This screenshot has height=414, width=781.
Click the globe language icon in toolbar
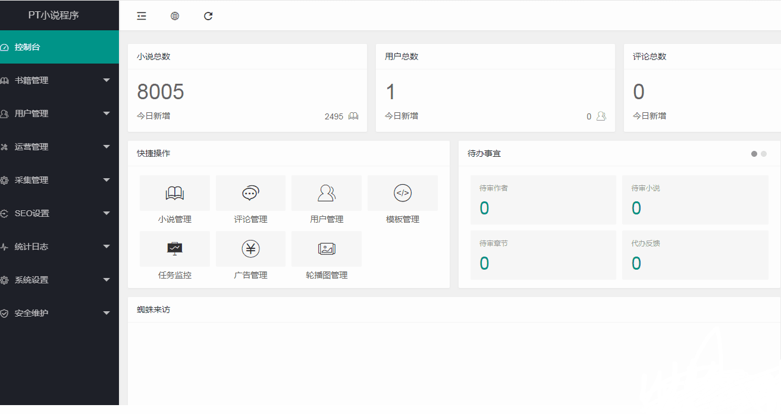[x=175, y=16]
